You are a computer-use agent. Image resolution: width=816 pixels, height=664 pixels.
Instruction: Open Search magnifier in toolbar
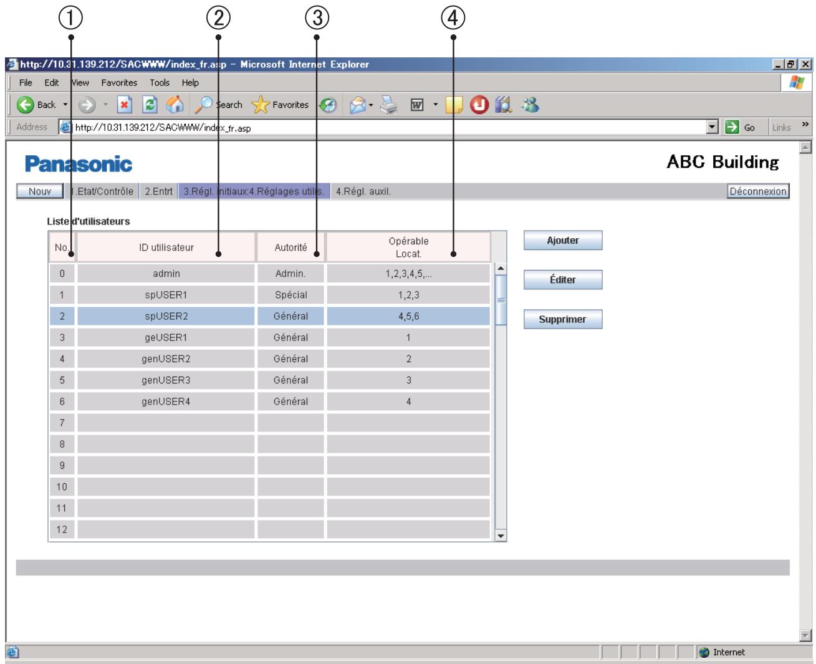[203, 105]
